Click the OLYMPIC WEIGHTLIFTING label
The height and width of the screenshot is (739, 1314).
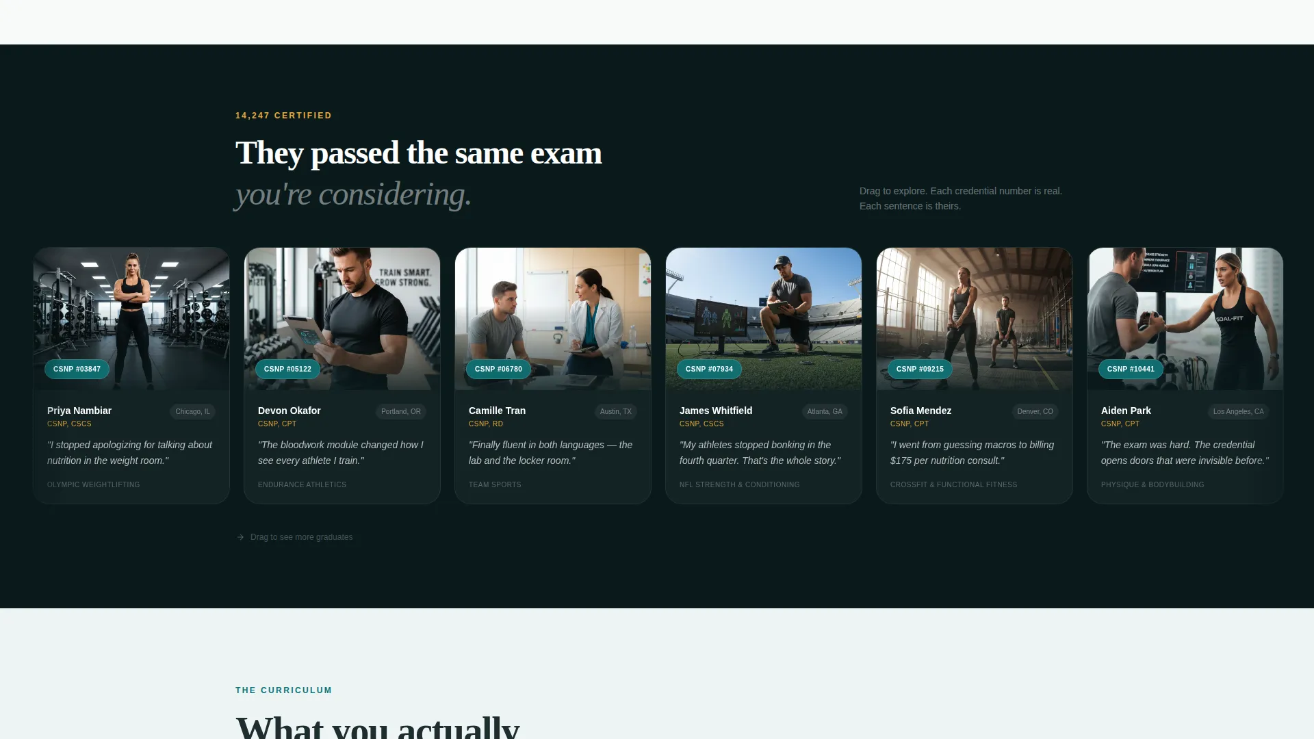click(x=94, y=484)
